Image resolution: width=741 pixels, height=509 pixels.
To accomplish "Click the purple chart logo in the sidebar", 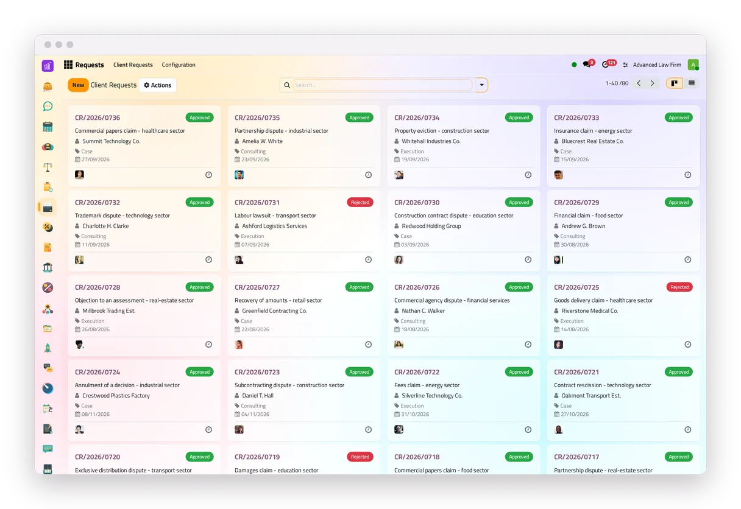I will (48, 66).
